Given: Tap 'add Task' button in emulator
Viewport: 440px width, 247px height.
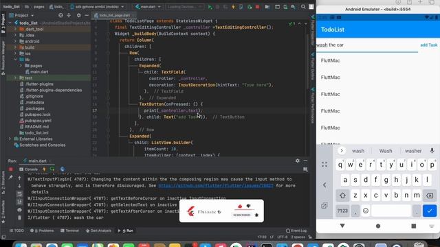Looking at the screenshot, I should (x=429, y=45).
